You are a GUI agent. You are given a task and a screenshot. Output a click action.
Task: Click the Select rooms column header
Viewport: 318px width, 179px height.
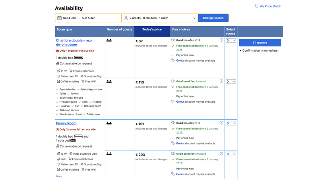pos(231,31)
